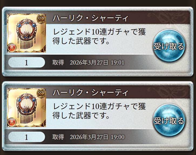Click the date 2026年3月27日 19:01

point(97,62)
